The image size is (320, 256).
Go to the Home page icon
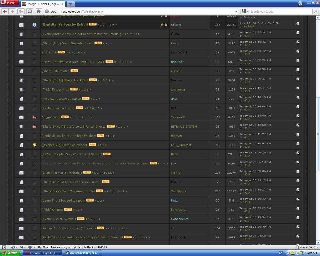click(38, 12)
